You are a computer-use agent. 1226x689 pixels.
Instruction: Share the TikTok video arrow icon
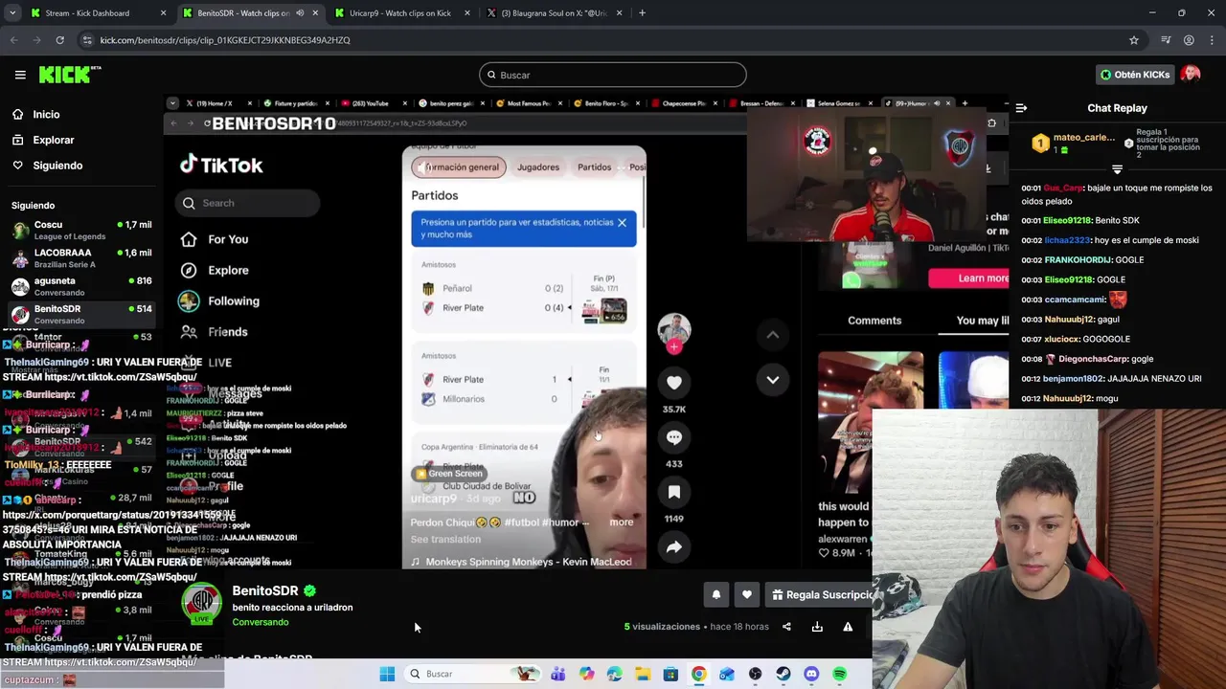[674, 547]
